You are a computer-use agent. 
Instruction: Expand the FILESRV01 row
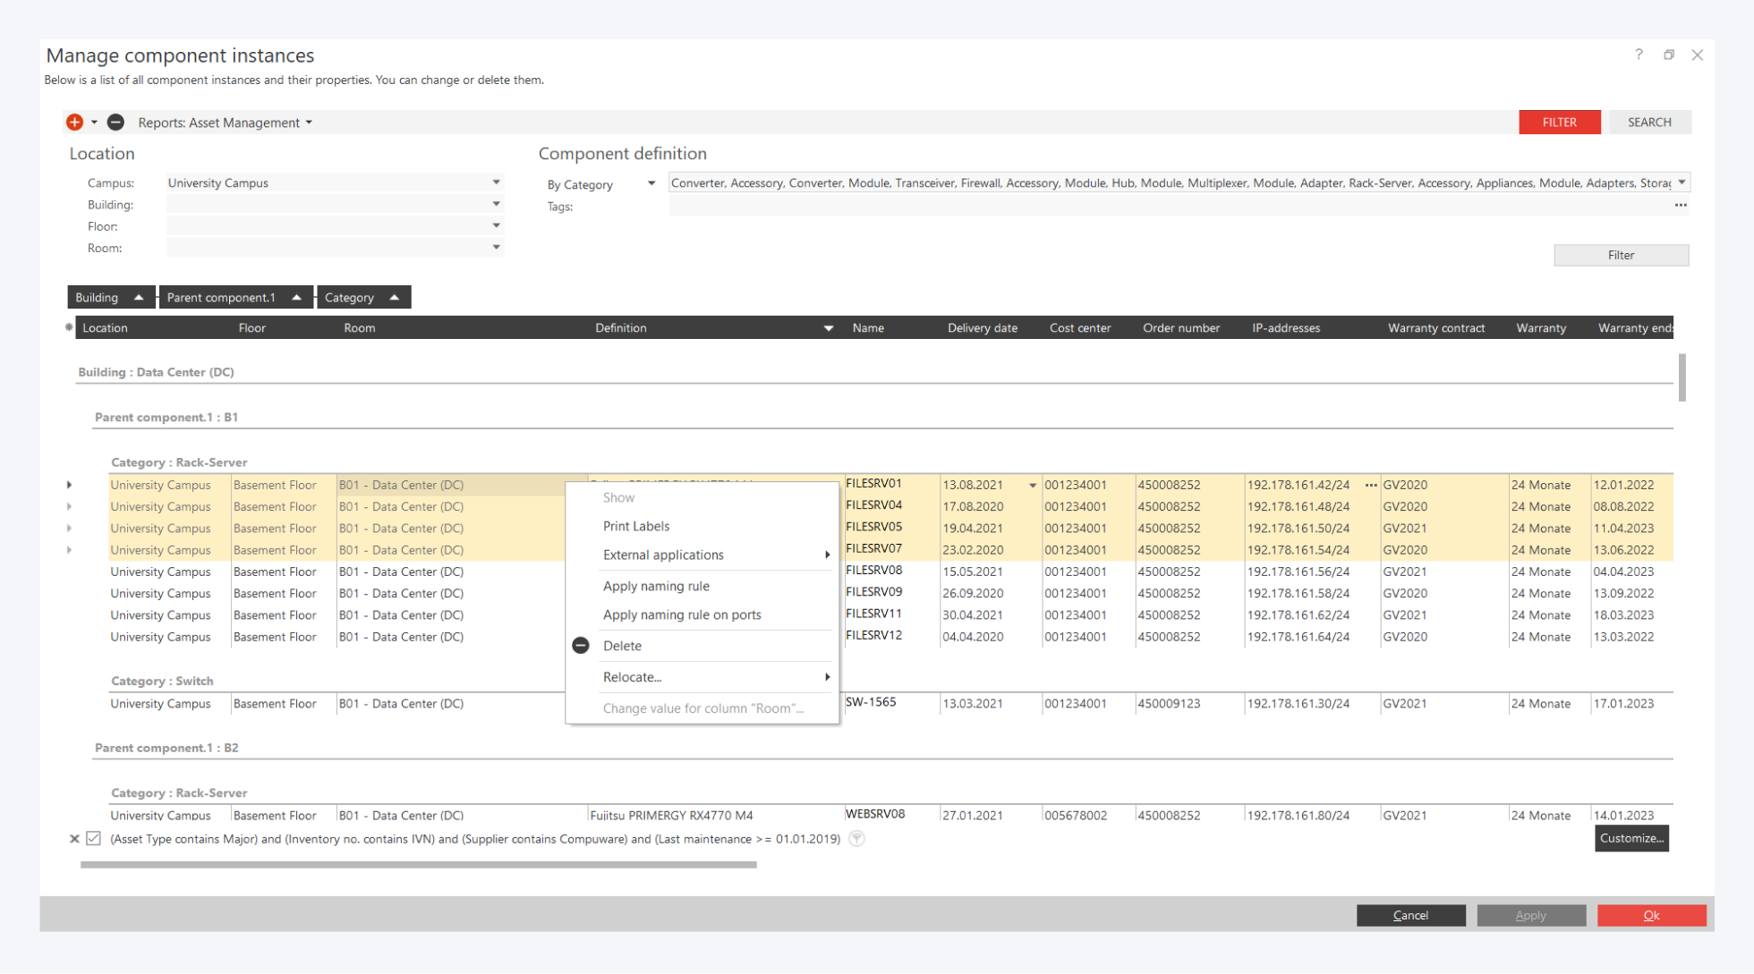coord(70,485)
